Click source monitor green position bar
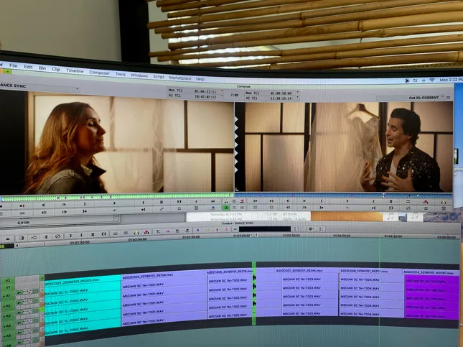Image resolution: width=463 pixels, height=347 pixels. 116,197
